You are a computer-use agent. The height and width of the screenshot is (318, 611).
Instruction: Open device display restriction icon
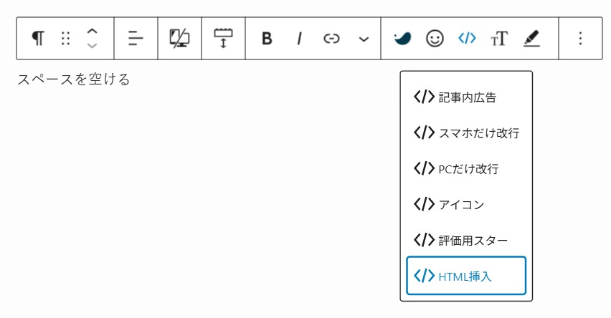tap(179, 39)
